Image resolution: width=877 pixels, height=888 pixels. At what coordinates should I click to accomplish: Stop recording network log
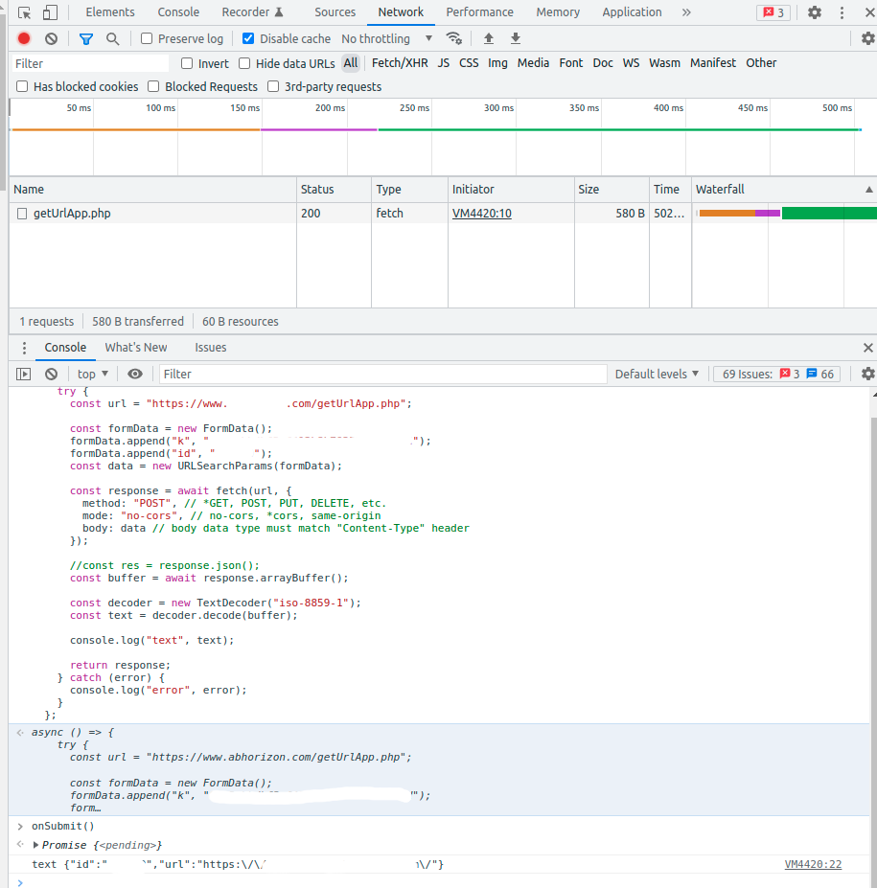pyautogui.click(x=24, y=38)
